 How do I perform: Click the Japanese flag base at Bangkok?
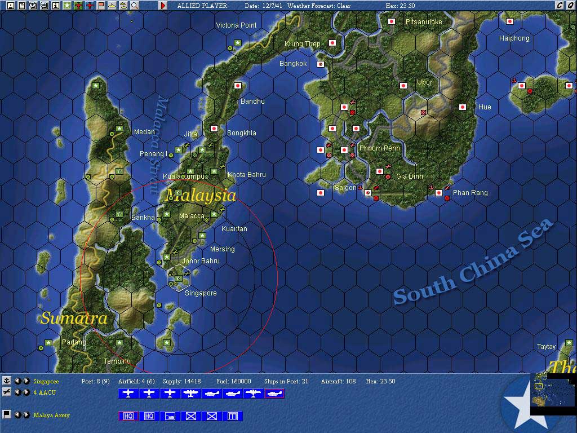point(321,64)
